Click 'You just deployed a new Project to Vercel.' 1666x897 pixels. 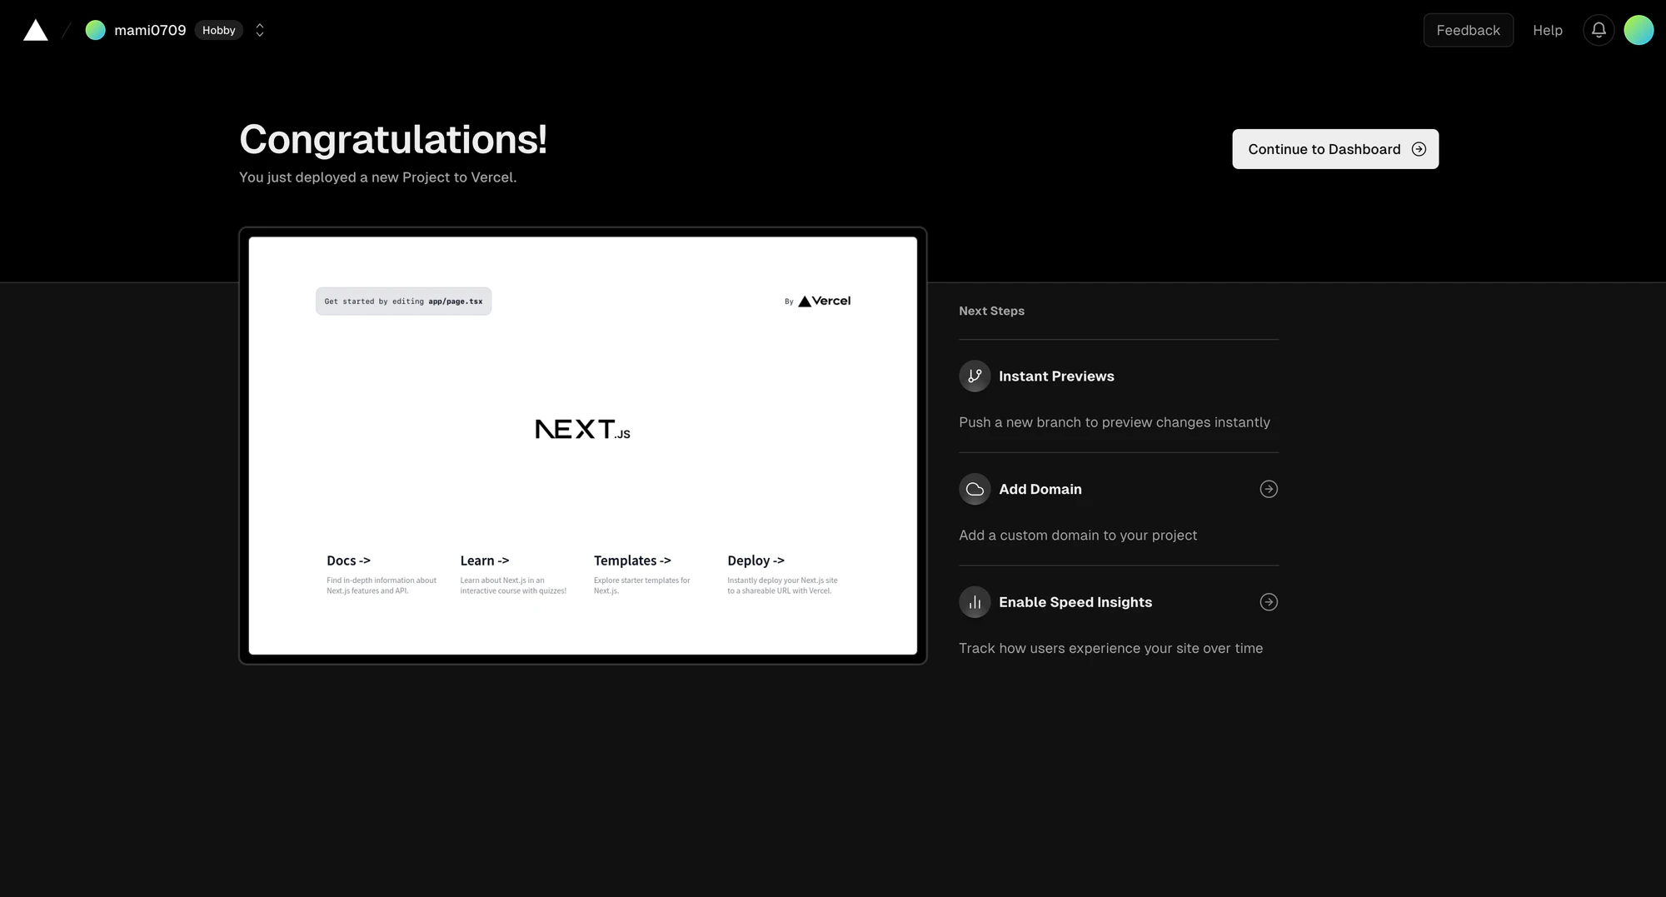(377, 177)
